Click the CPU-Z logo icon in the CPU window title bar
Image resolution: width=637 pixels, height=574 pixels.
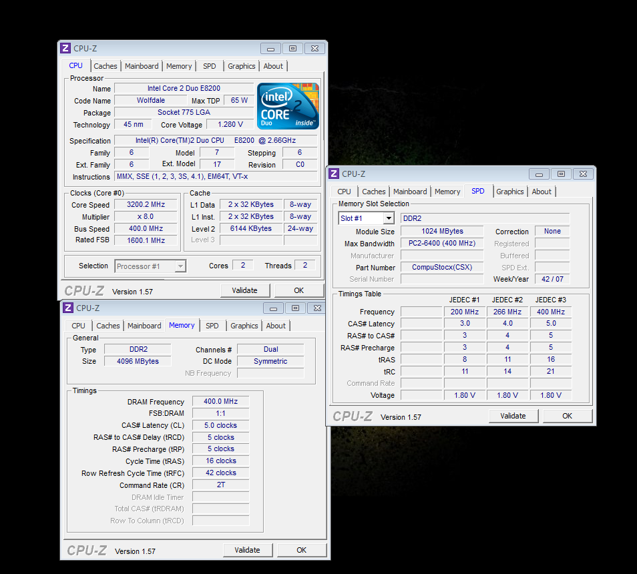tap(65, 48)
